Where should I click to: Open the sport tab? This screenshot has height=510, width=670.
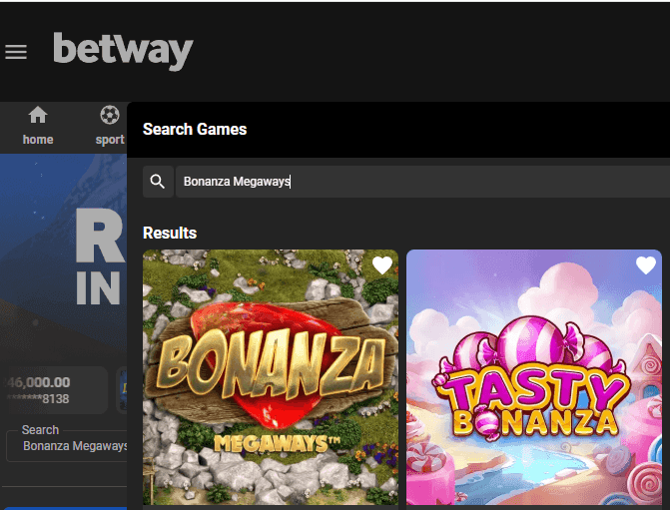coord(110,126)
